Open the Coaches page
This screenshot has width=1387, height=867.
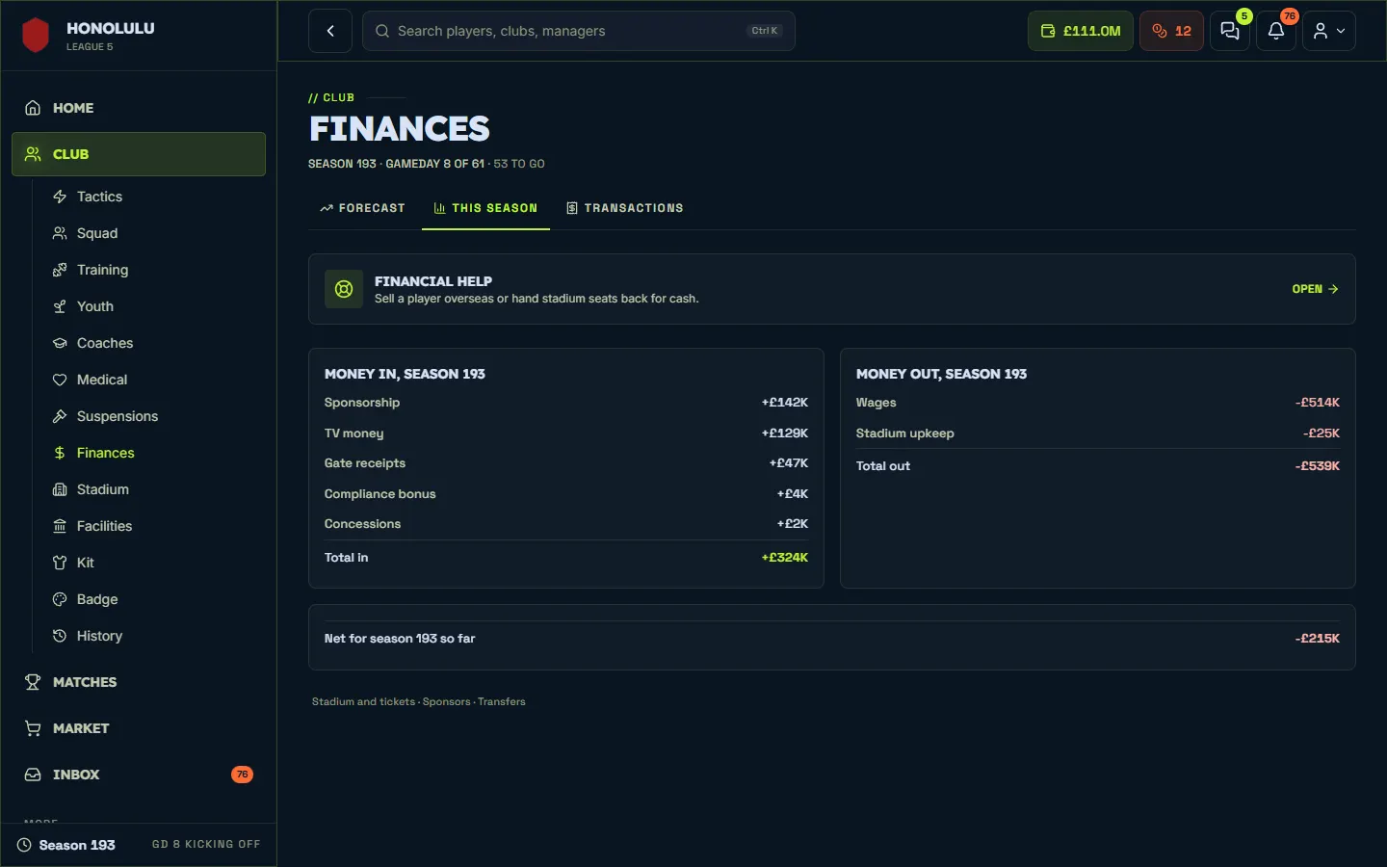tap(154, 343)
